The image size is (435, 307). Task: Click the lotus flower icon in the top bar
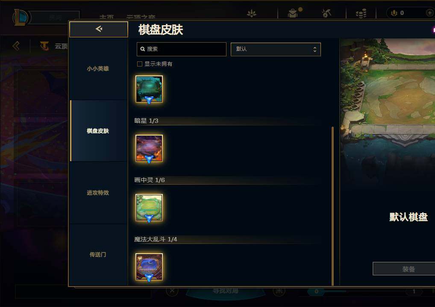[252, 13]
